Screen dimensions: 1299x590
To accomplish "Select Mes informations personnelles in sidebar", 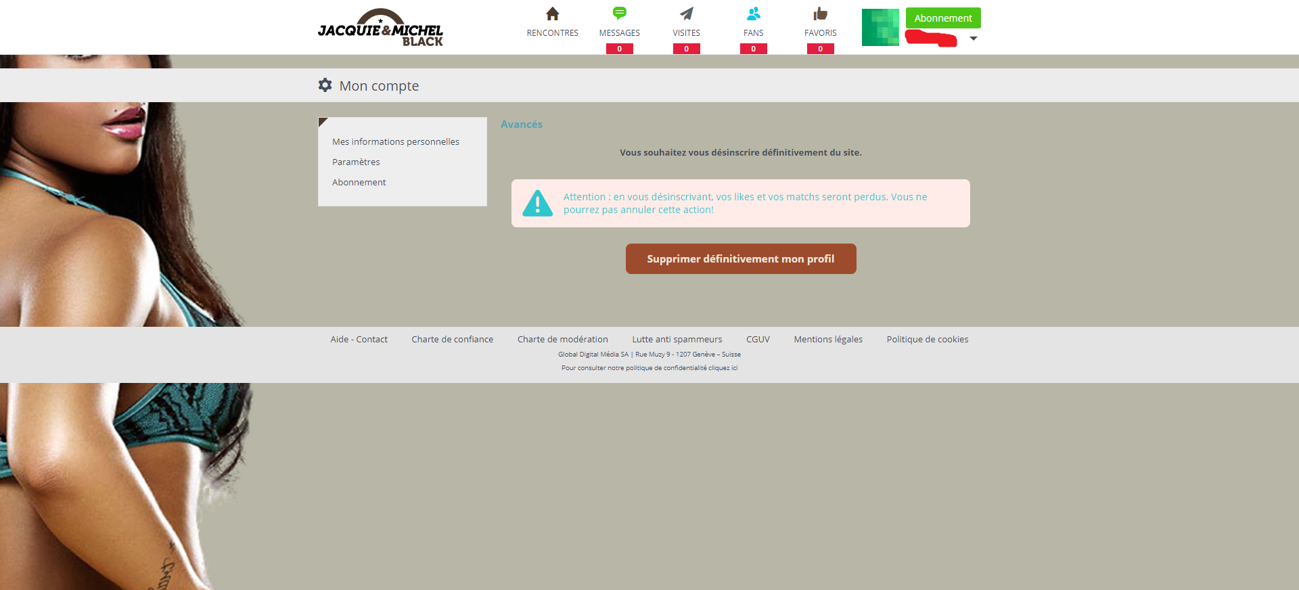I will (x=396, y=141).
